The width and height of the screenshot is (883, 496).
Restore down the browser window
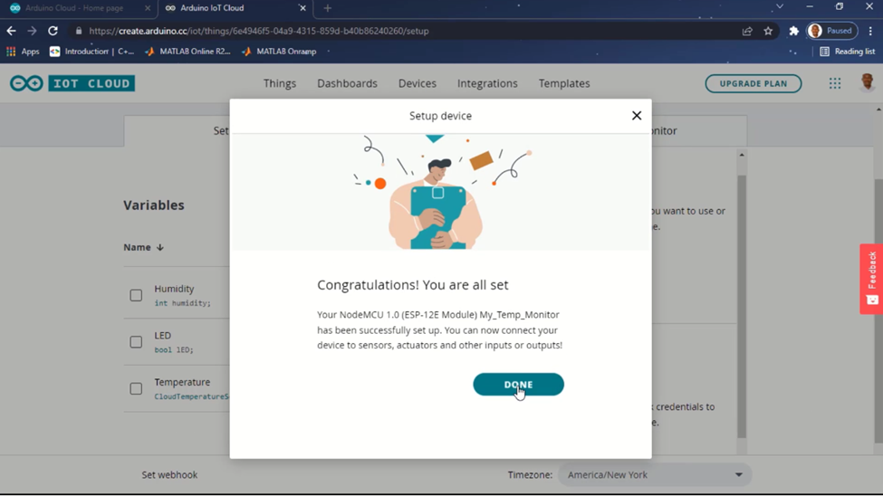point(839,6)
